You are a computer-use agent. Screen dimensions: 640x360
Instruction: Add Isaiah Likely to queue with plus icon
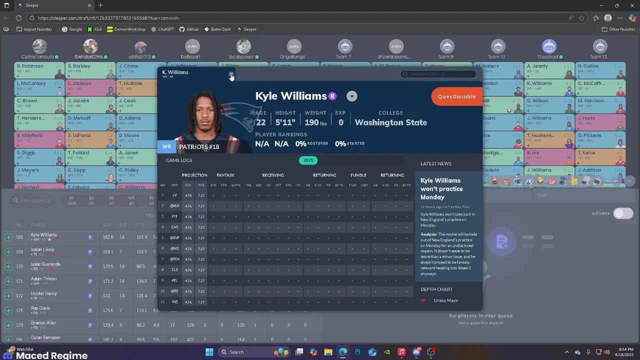coord(8,252)
